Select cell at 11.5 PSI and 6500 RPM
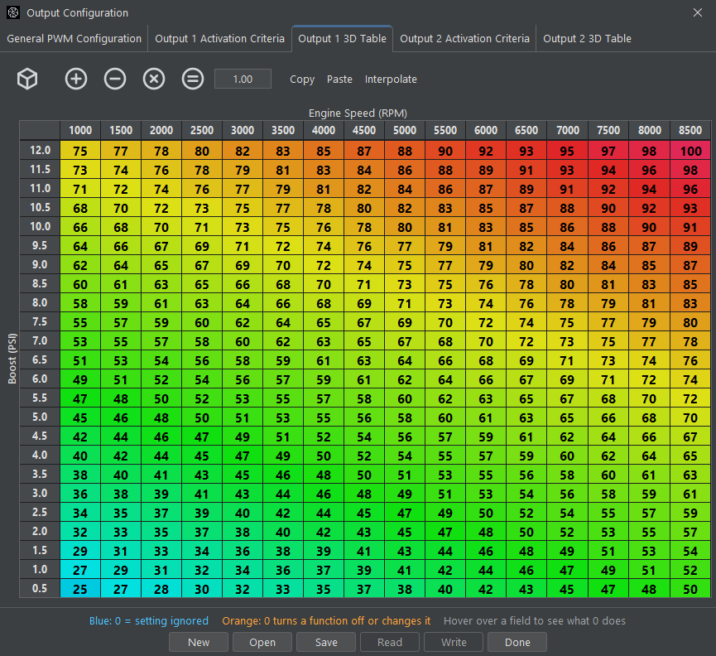716x656 pixels. click(x=526, y=170)
